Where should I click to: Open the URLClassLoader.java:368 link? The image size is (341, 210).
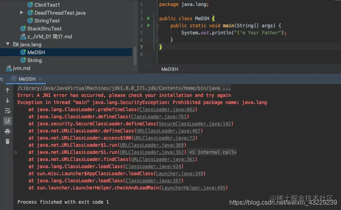[x=152, y=145]
